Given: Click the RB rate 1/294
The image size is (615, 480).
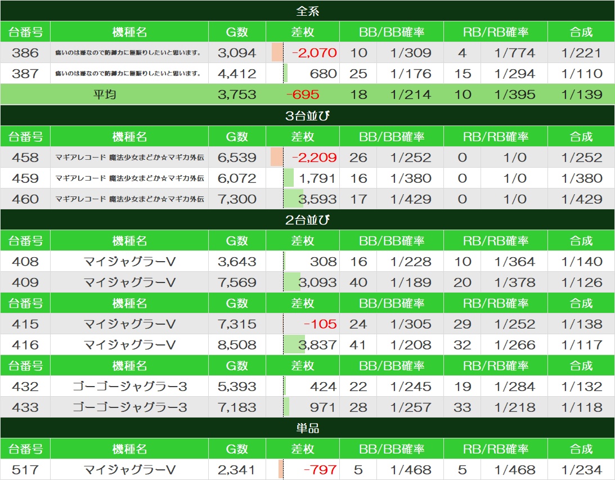Looking at the screenshot, I should 515,73.
